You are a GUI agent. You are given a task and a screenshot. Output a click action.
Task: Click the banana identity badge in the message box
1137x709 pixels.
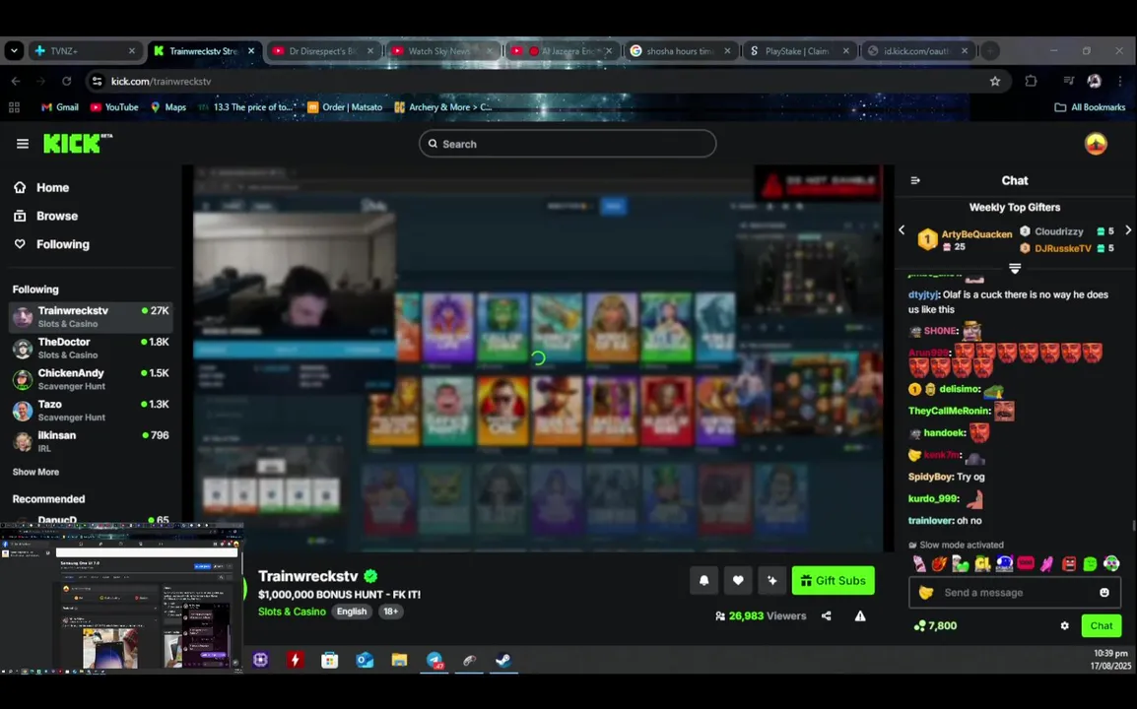(x=926, y=592)
